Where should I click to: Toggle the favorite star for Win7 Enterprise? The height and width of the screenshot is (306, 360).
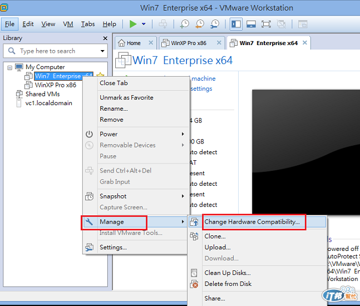click(100, 75)
